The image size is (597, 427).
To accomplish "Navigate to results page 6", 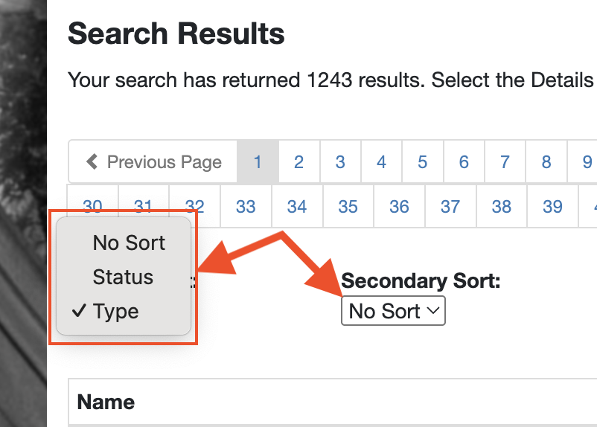I will pos(464,161).
